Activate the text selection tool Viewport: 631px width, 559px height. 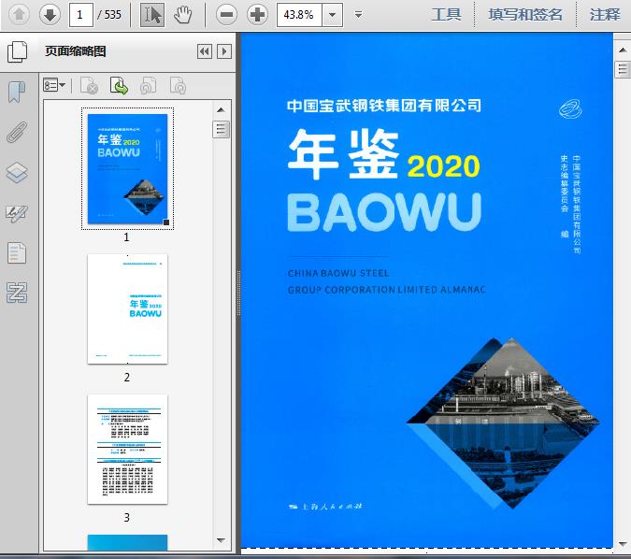point(152,15)
